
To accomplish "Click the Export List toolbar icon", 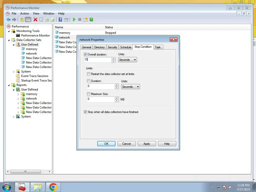I will (53, 19).
